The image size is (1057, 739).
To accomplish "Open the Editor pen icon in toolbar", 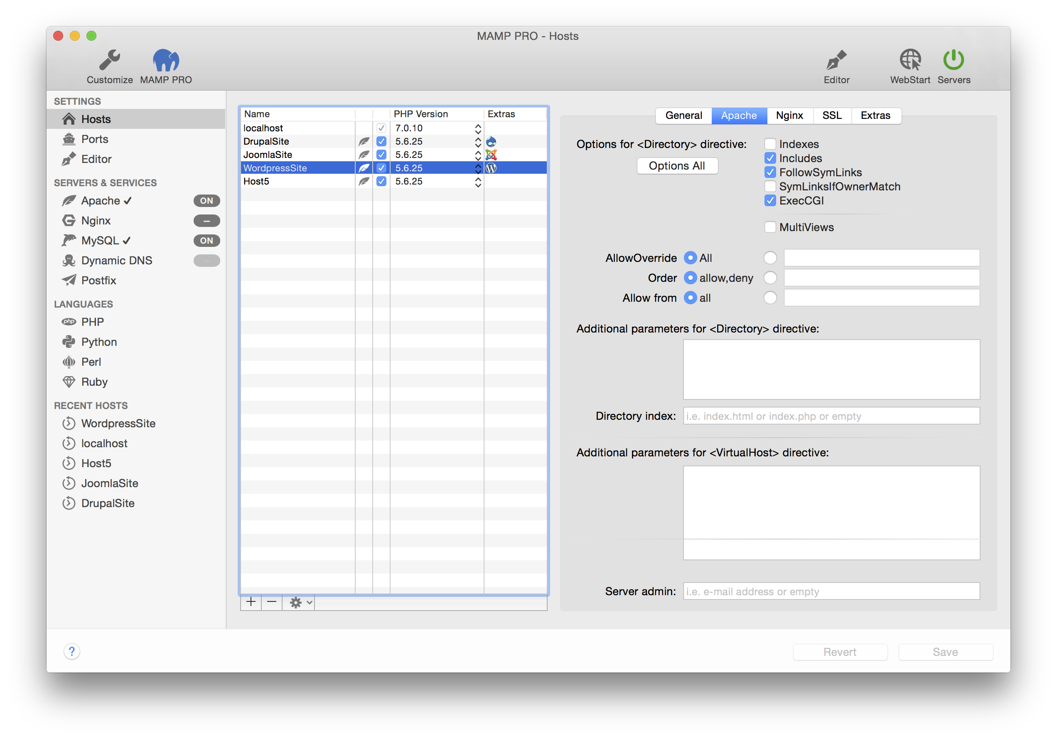I will tap(836, 60).
